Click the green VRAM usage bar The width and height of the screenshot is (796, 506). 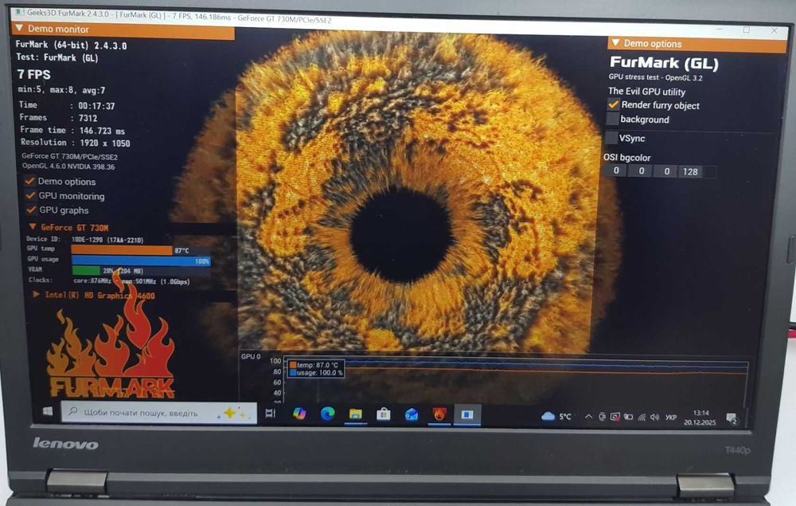85,271
